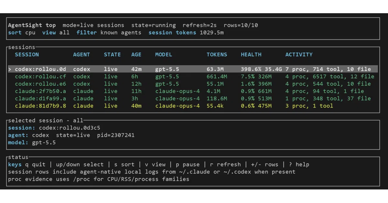Click the ACTIVITY column header
Screen dimensions: 388x203
pyautogui.click(x=299, y=54)
